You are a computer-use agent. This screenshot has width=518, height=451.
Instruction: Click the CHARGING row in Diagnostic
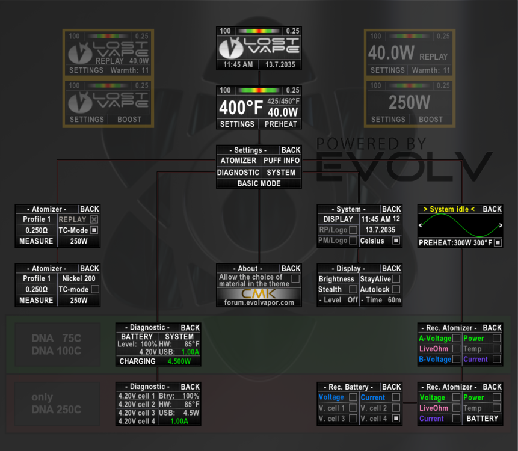click(x=158, y=361)
